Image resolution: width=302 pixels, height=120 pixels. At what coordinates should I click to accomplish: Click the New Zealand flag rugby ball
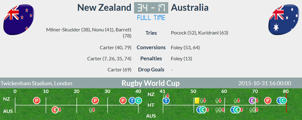[x=19, y=20]
